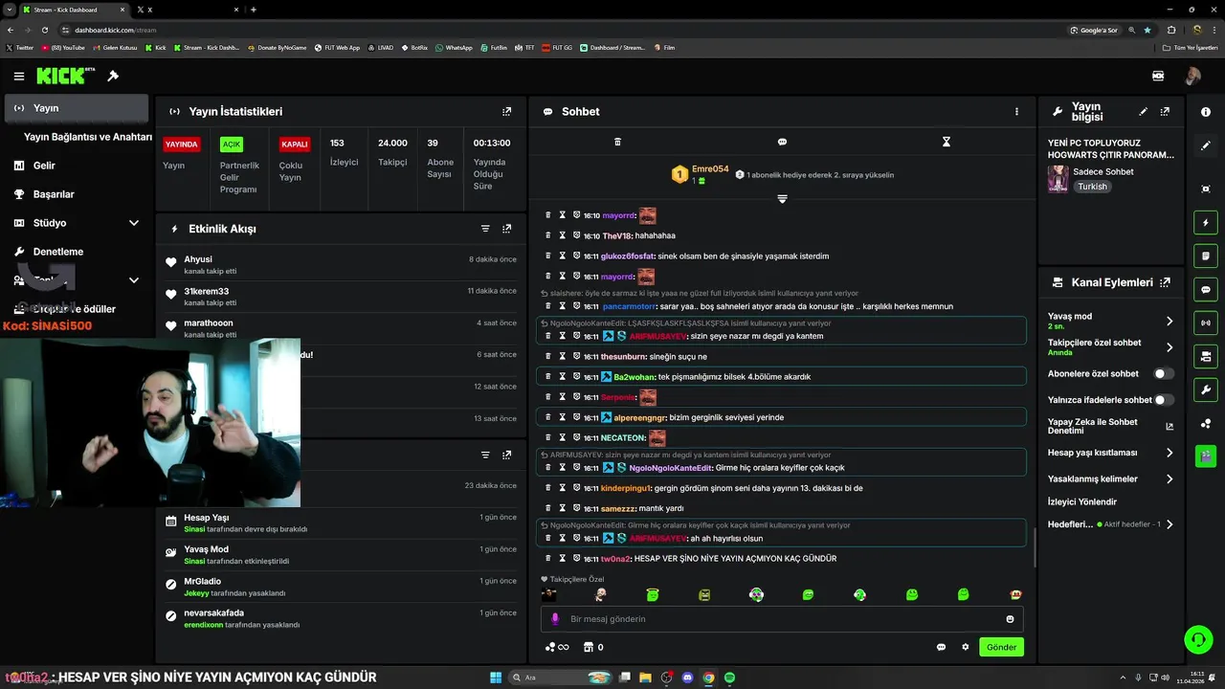Open the green headset support button
The image size is (1225, 689).
click(1197, 638)
